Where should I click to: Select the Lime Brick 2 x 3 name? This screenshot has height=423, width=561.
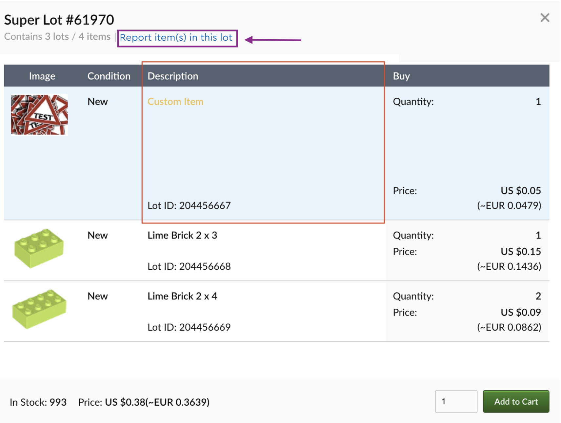point(182,235)
